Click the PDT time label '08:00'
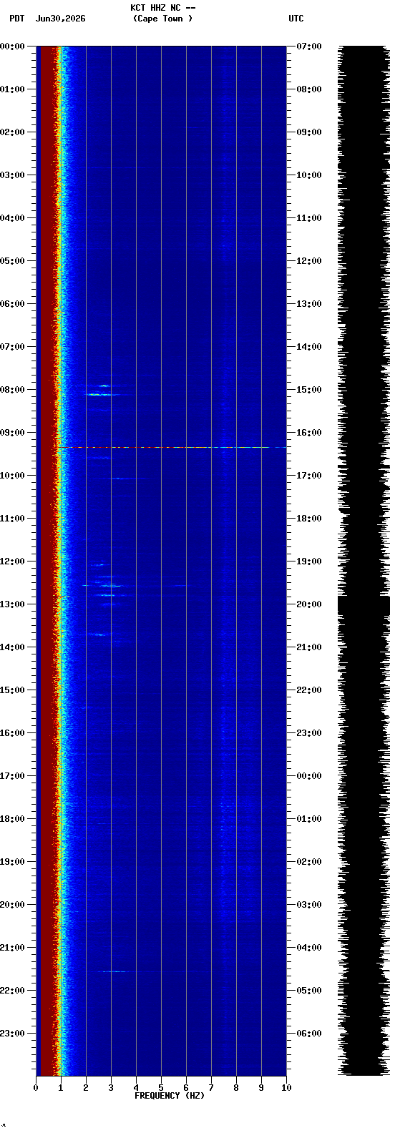 pyautogui.click(x=12, y=390)
